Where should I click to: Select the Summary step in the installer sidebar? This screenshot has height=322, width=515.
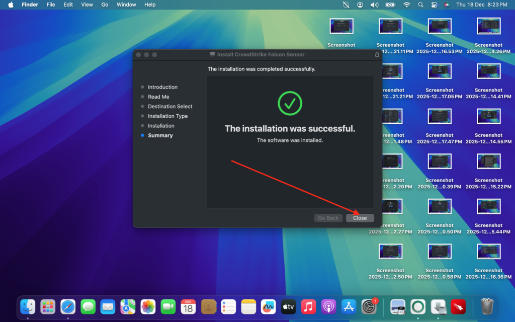[160, 135]
